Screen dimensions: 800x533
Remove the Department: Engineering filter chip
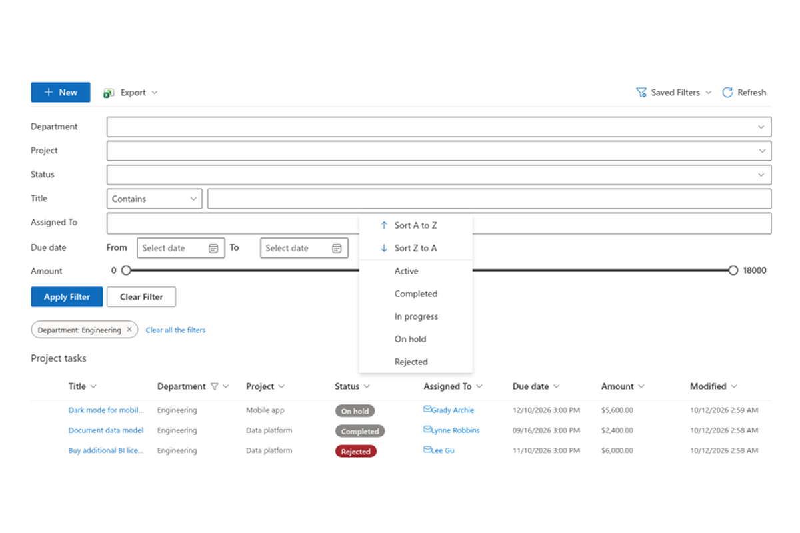pos(130,330)
